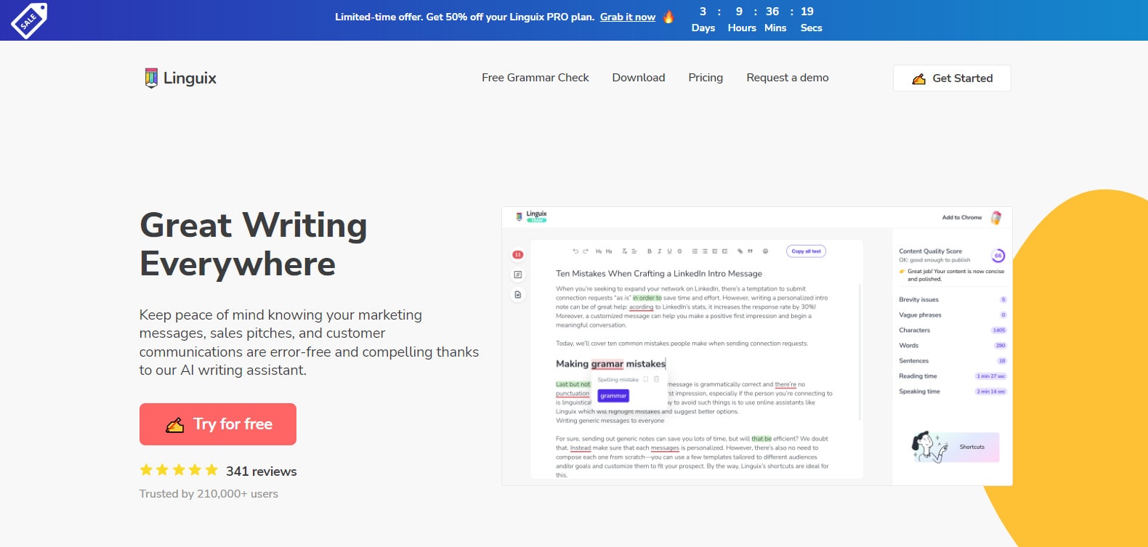Click the five star rating
The width and height of the screenshot is (1148, 547).
point(179,470)
